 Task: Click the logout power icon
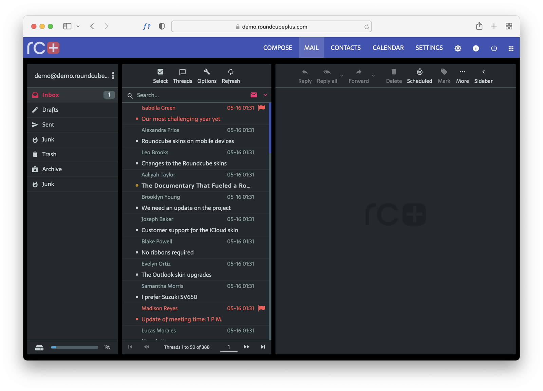494,48
